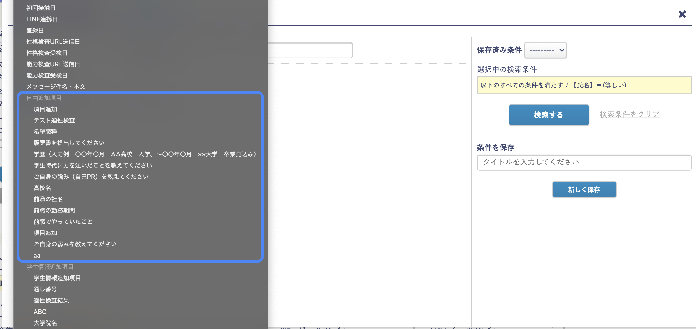Select 性格検査URL送信日 option
This screenshot has height=329, width=696.
[53, 42]
